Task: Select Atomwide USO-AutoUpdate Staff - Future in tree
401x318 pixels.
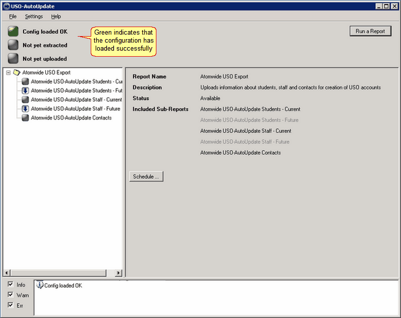Action: point(76,109)
